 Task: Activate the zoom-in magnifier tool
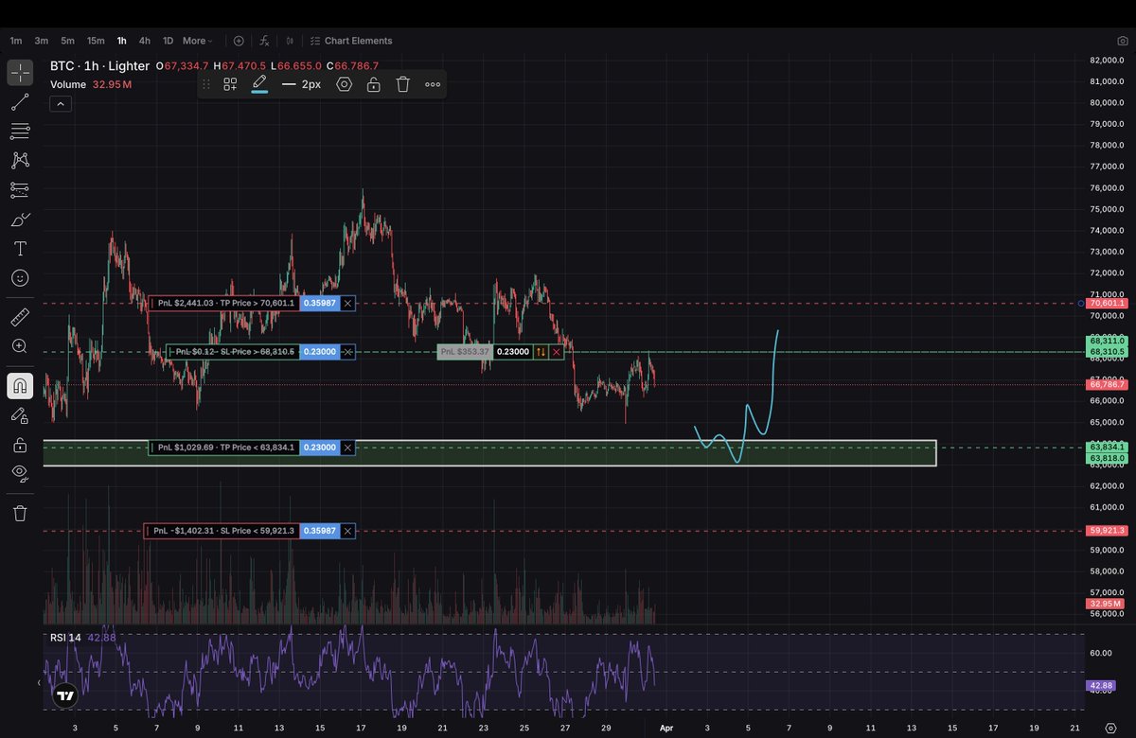pyautogui.click(x=20, y=346)
